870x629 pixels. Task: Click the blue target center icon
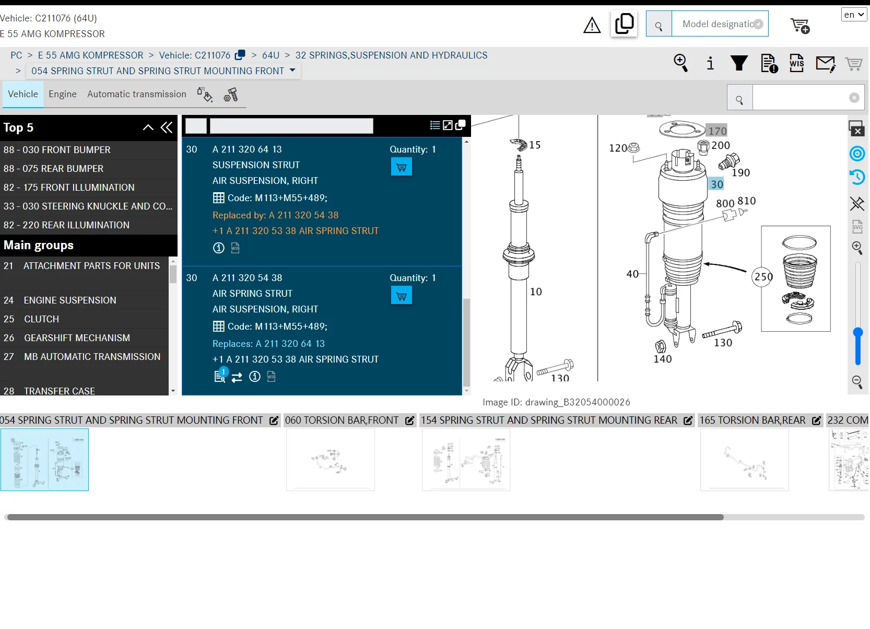(857, 154)
